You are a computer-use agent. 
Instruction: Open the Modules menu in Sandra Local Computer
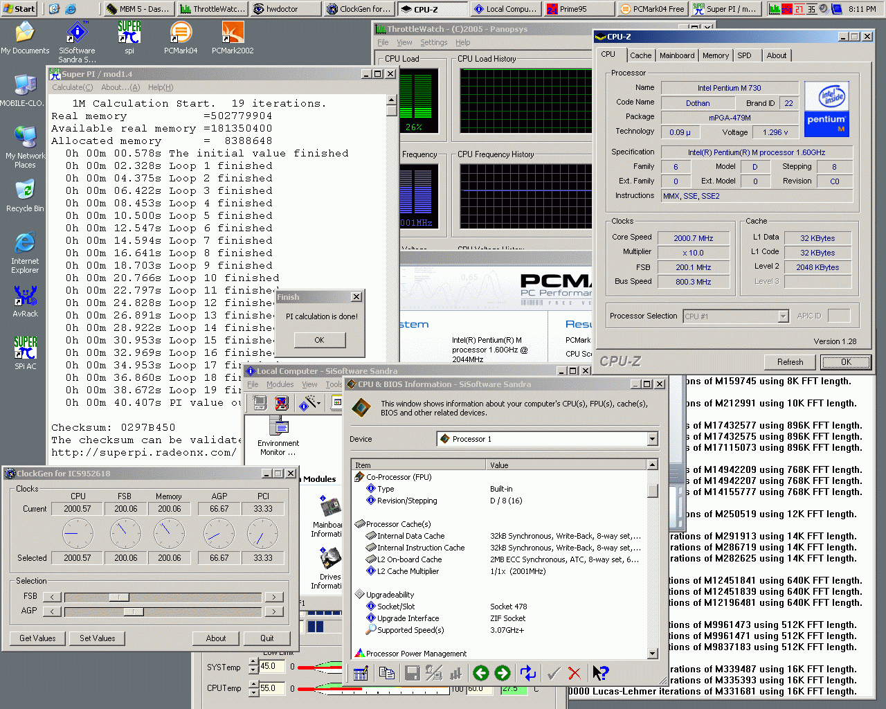[280, 384]
